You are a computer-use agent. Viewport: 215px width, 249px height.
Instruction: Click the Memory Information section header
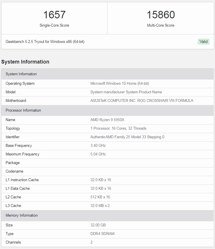pos(22,215)
